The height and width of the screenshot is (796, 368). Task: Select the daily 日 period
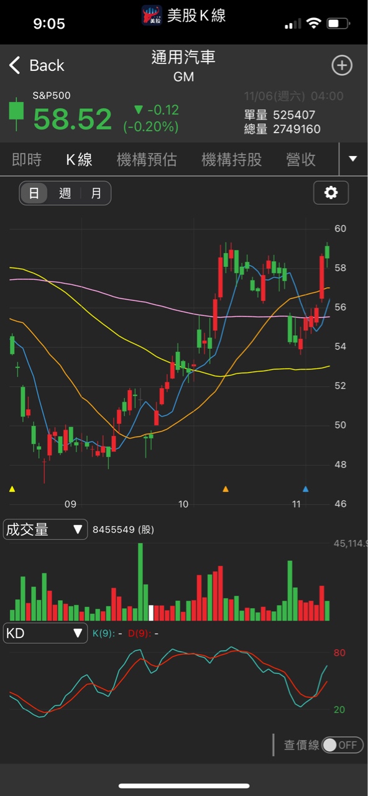(x=34, y=193)
